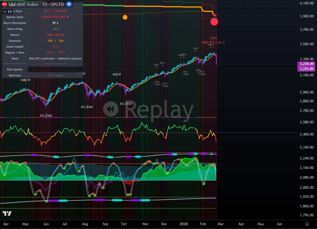Click the 2,900.00 price axis label
Viewport: 317px width, 229px height.
click(x=307, y=92)
